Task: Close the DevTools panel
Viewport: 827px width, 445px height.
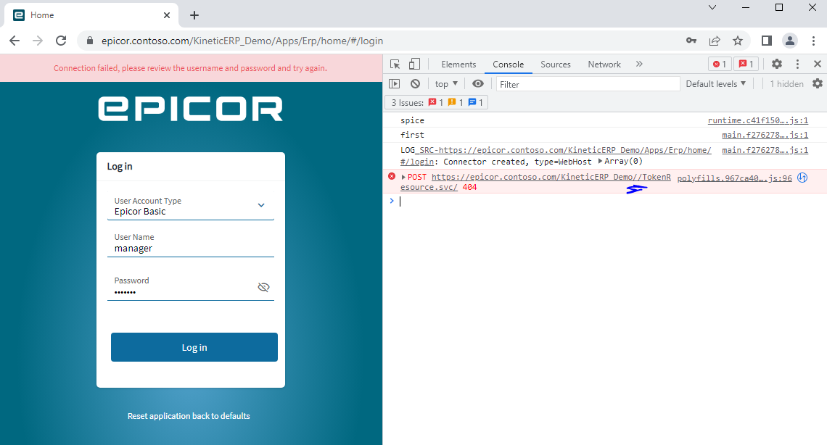Action: point(818,65)
